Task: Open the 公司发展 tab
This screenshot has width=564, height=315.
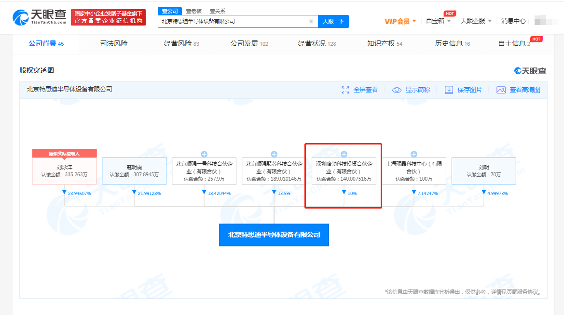Action: click(249, 44)
